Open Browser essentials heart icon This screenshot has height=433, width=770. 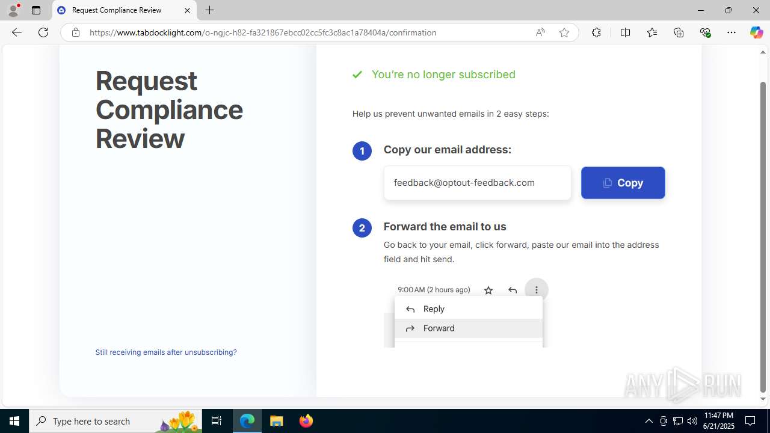706,32
